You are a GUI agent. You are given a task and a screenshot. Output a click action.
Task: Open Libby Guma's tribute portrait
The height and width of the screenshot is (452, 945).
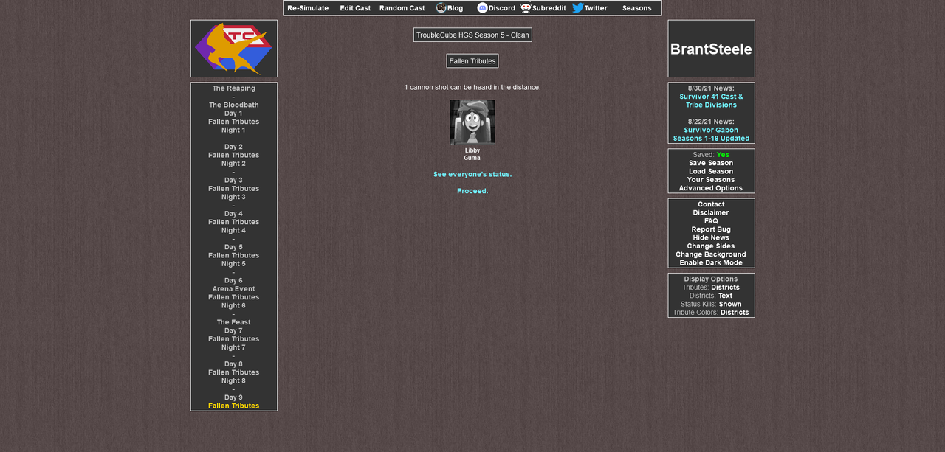(x=472, y=122)
